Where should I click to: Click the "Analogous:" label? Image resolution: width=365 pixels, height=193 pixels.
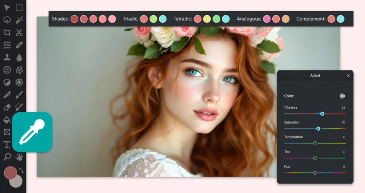point(249,19)
